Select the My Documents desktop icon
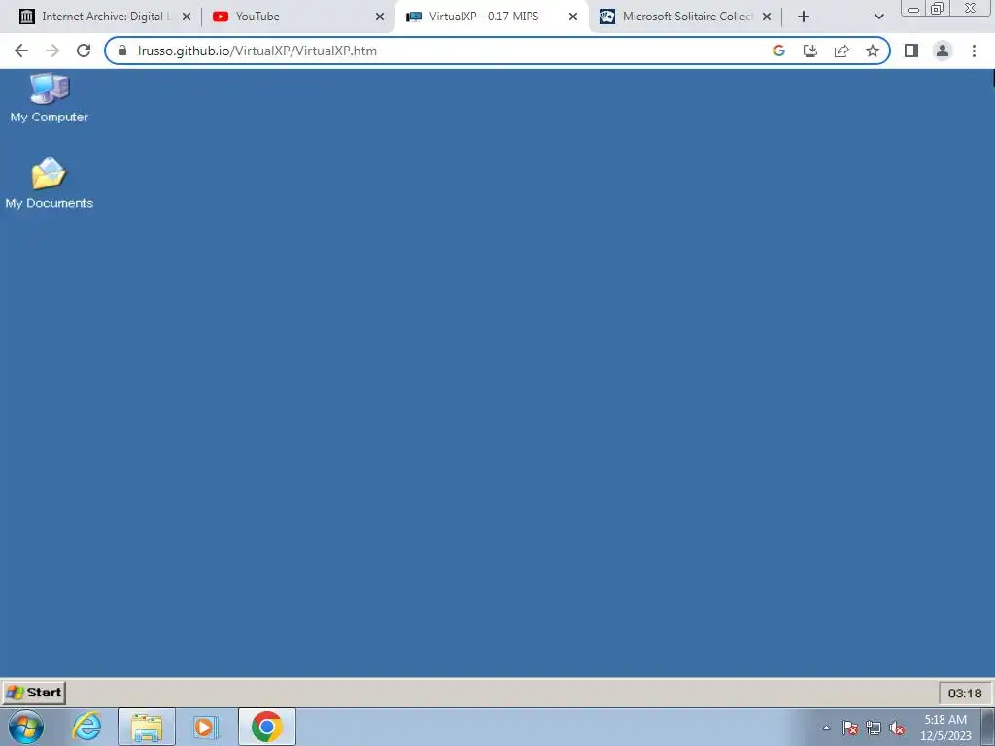 pyautogui.click(x=49, y=184)
